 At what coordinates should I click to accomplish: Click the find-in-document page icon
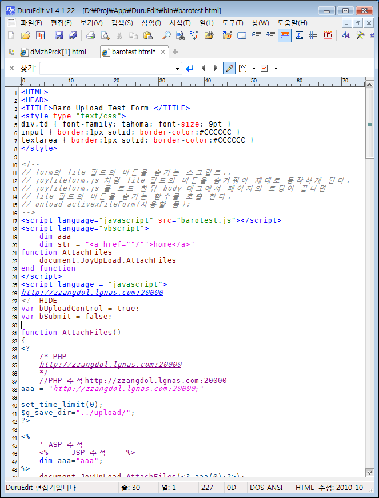[x=180, y=35]
